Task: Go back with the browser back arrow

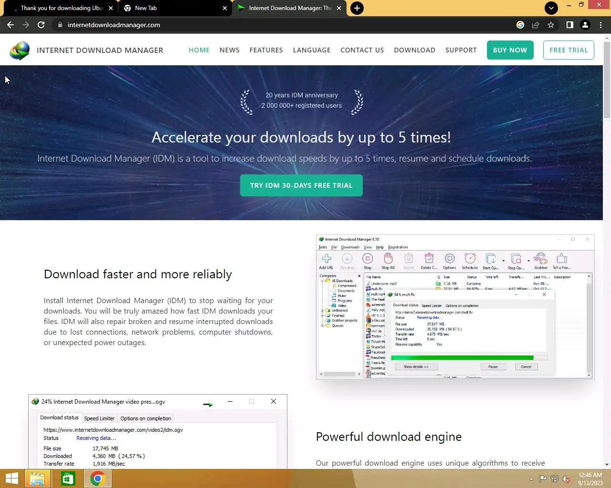Action: tap(11, 25)
